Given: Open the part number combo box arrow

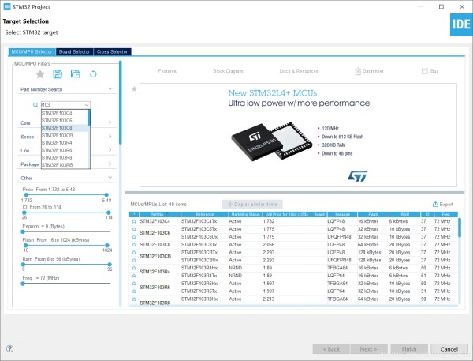Looking at the screenshot, I should pos(87,105).
